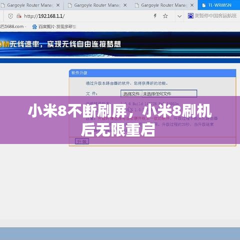Bookmark page with the star icon
The height and width of the screenshot is (240, 240).
(165, 16)
